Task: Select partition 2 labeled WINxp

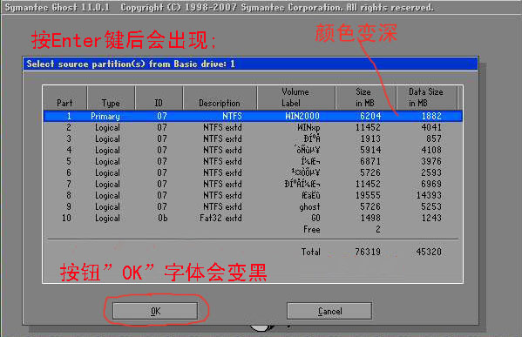Action: click(253, 127)
